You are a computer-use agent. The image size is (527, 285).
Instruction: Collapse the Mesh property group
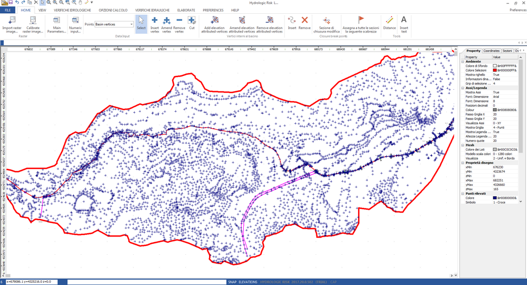pyautogui.click(x=463, y=145)
